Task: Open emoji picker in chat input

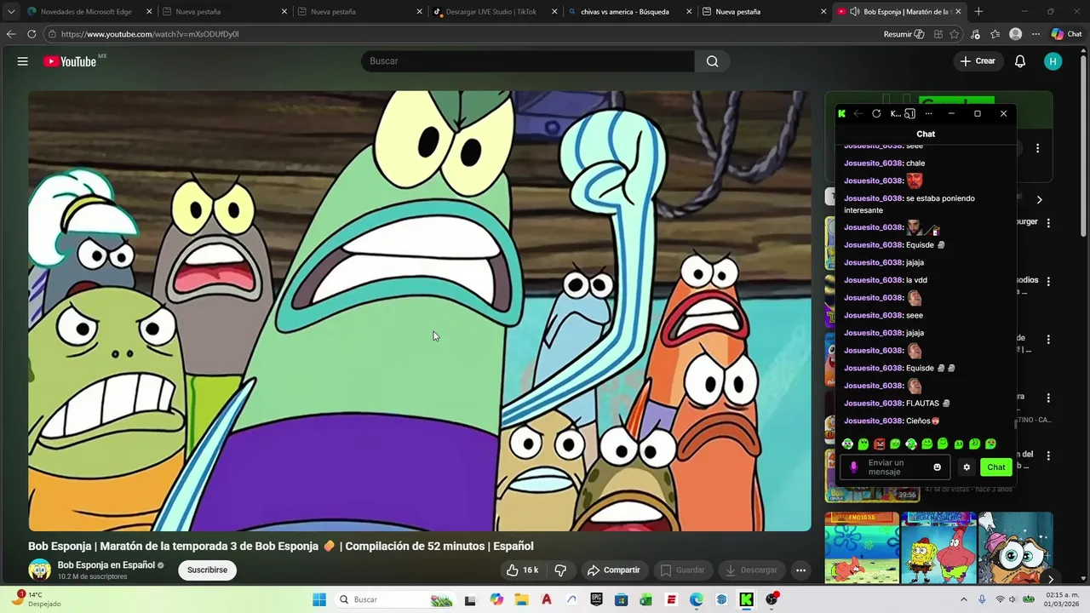Action: [x=938, y=467]
